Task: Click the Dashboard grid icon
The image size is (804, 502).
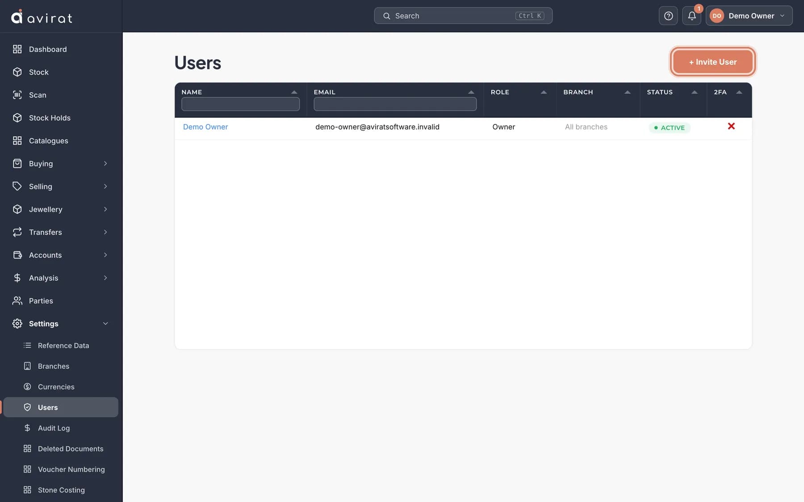Action: point(17,49)
